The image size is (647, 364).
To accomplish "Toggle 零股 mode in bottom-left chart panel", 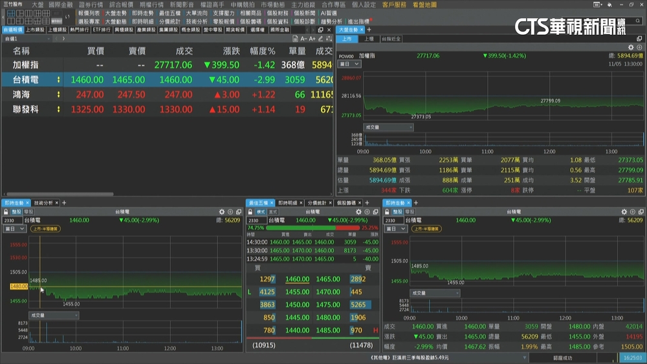I will 29,211.
